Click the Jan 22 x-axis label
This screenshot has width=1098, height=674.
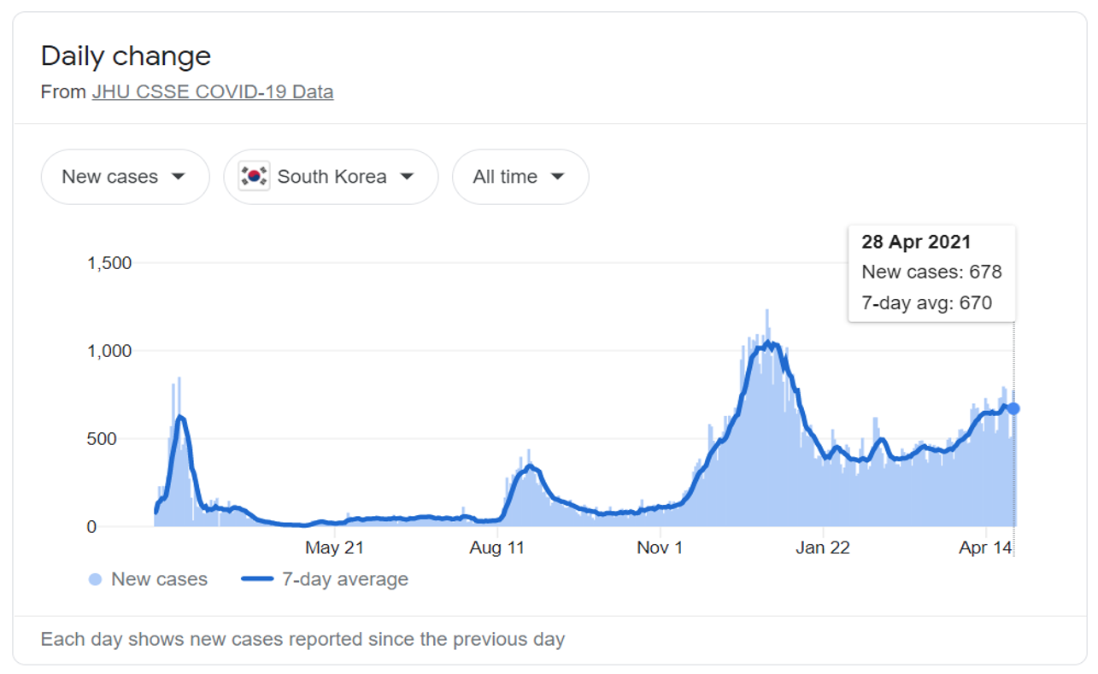click(x=823, y=548)
